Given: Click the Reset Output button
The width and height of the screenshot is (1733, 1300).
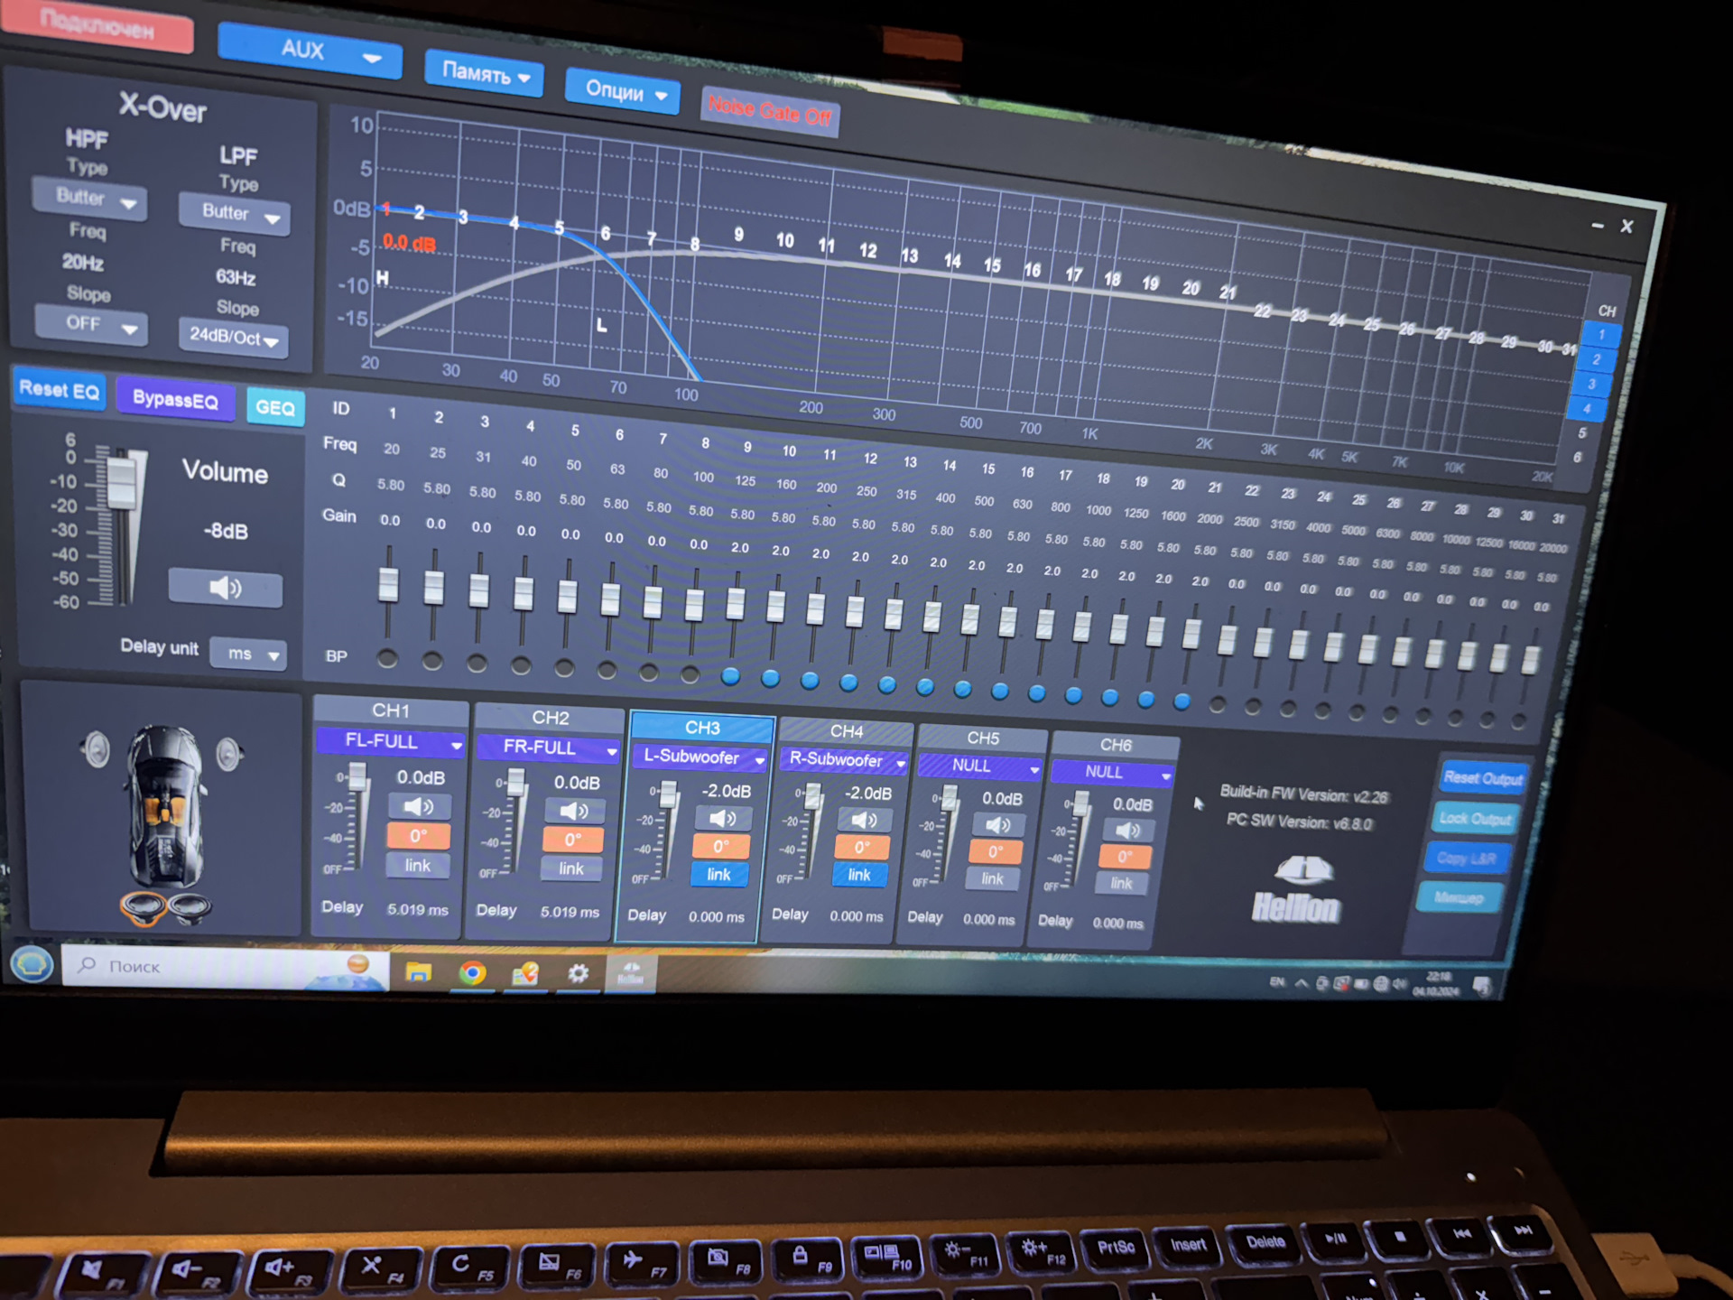Looking at the screenshot, I should (1482, 777).
